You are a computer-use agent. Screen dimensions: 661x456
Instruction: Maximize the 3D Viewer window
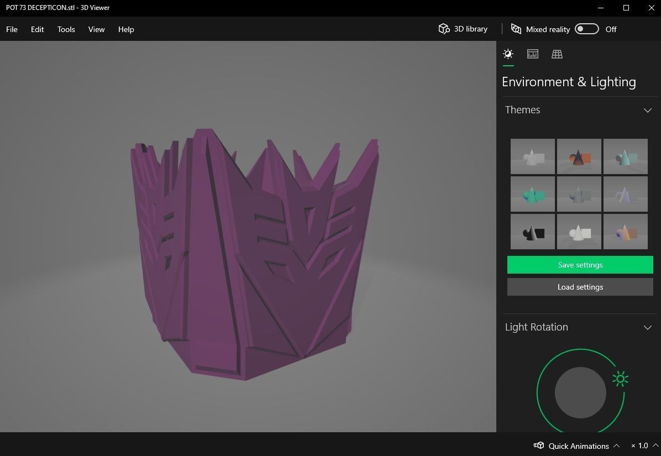point(626,8)
